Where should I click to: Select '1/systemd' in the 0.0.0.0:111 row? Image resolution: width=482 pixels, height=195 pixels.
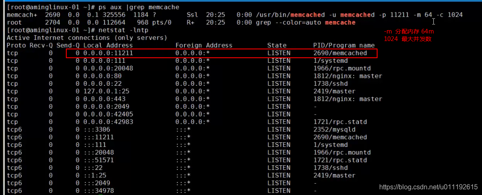[x=331, y=61]
